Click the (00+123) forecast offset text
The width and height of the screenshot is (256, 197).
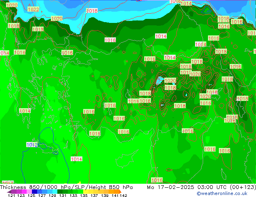[243, 187]
